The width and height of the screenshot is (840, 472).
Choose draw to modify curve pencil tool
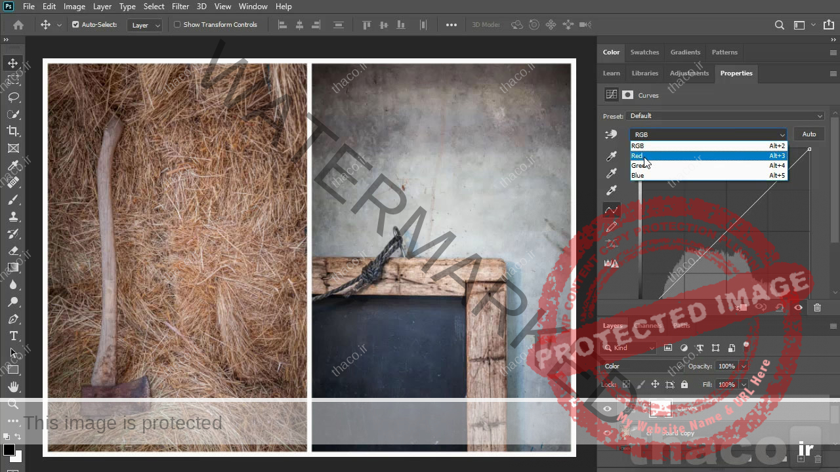pos(611,227)
